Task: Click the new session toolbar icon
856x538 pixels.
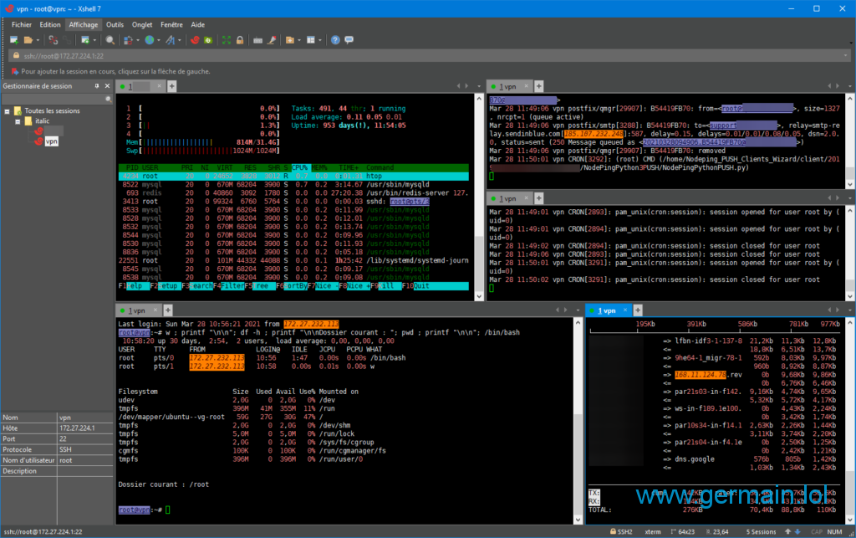Action: pyautogui.click(x=14, y=40)
